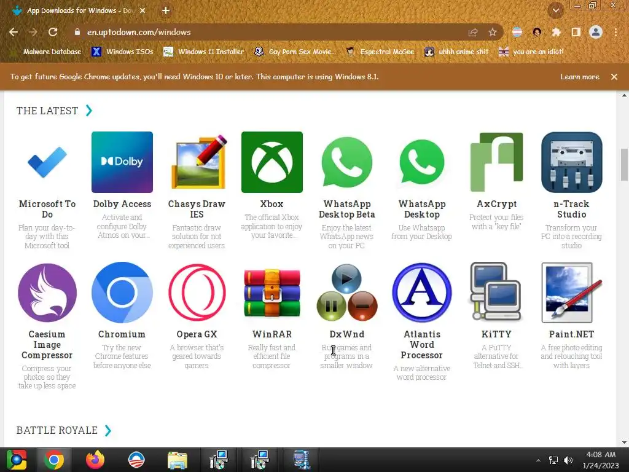629x472 pixels.
Task: Open THE LATEST heading link
Action: (x=47, y=111)
